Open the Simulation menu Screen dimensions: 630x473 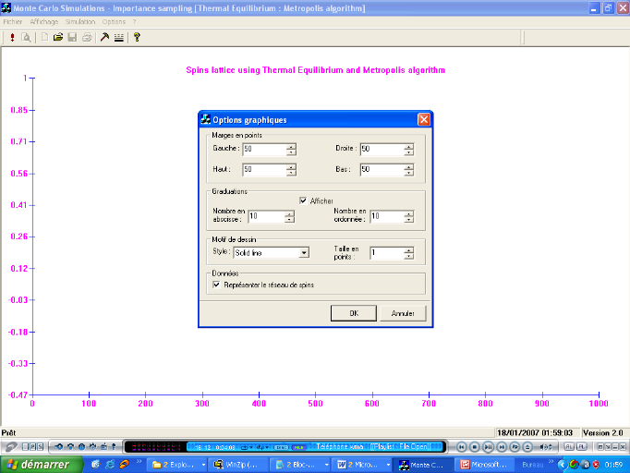(80, 21)
